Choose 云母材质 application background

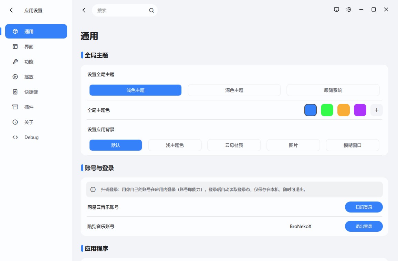pos(234,145)
